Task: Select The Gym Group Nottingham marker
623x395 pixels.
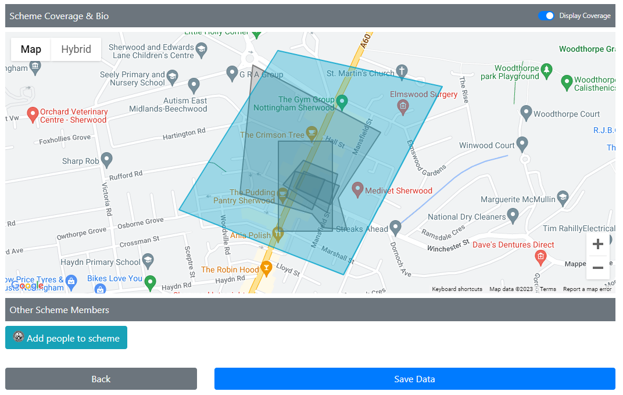Action: pyautogui.click(x=342, y=102)
